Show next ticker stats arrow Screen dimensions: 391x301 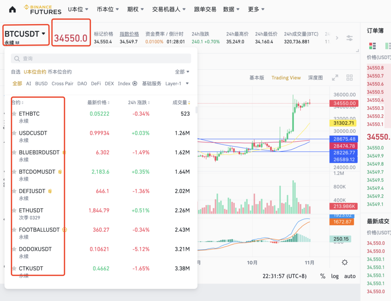337,38
